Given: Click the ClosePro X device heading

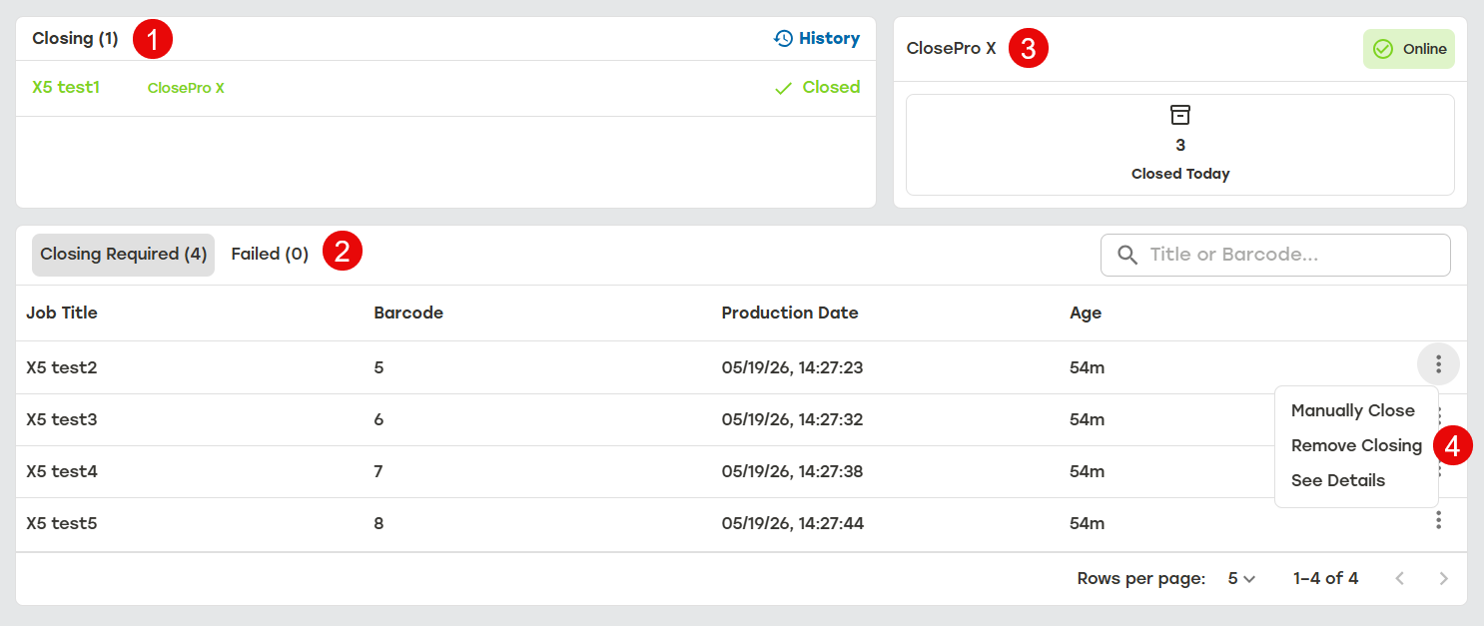Looking at the screenshot, I should (951, 48).
